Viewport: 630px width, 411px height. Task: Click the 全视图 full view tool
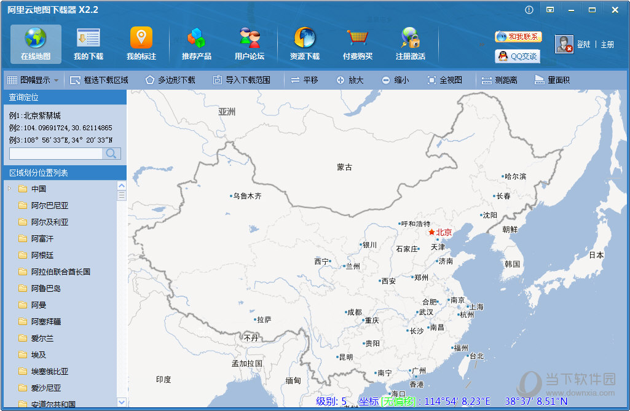pyautogui.click(x=444, y=80)
